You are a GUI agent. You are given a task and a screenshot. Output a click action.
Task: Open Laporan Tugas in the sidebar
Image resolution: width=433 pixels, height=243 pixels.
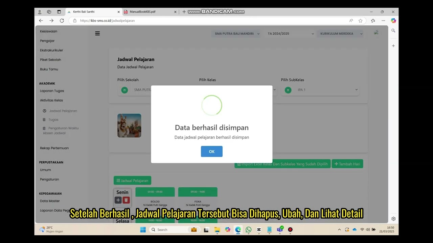[52, 91]
